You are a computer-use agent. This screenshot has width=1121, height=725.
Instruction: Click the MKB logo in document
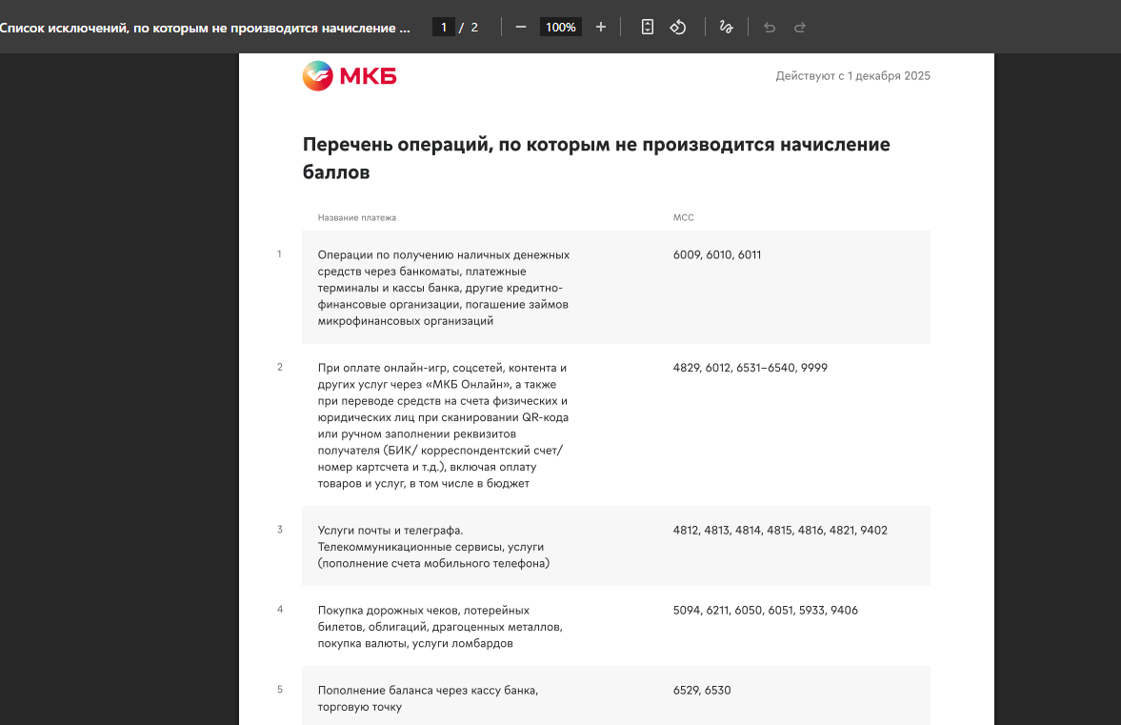click(x=349, y=76)
